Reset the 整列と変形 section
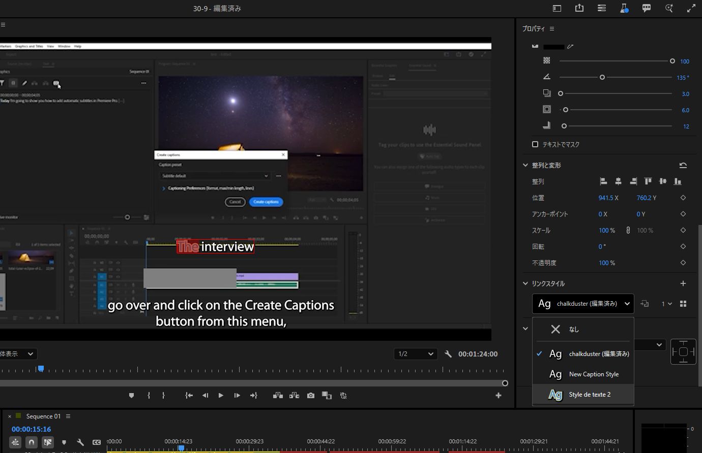Screen dimensions: 702x453 click(x=683, y=165)
